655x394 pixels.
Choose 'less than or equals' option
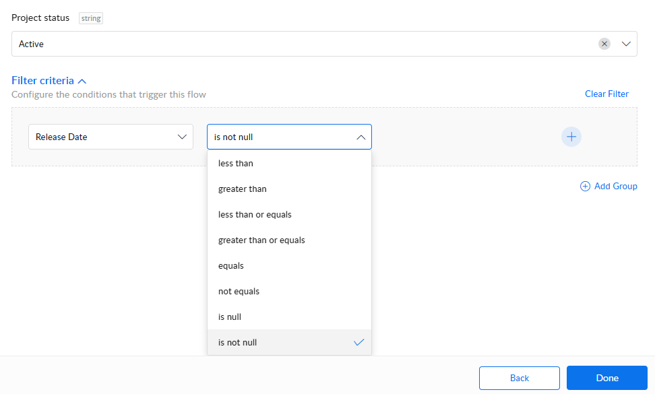pos(255,215)
